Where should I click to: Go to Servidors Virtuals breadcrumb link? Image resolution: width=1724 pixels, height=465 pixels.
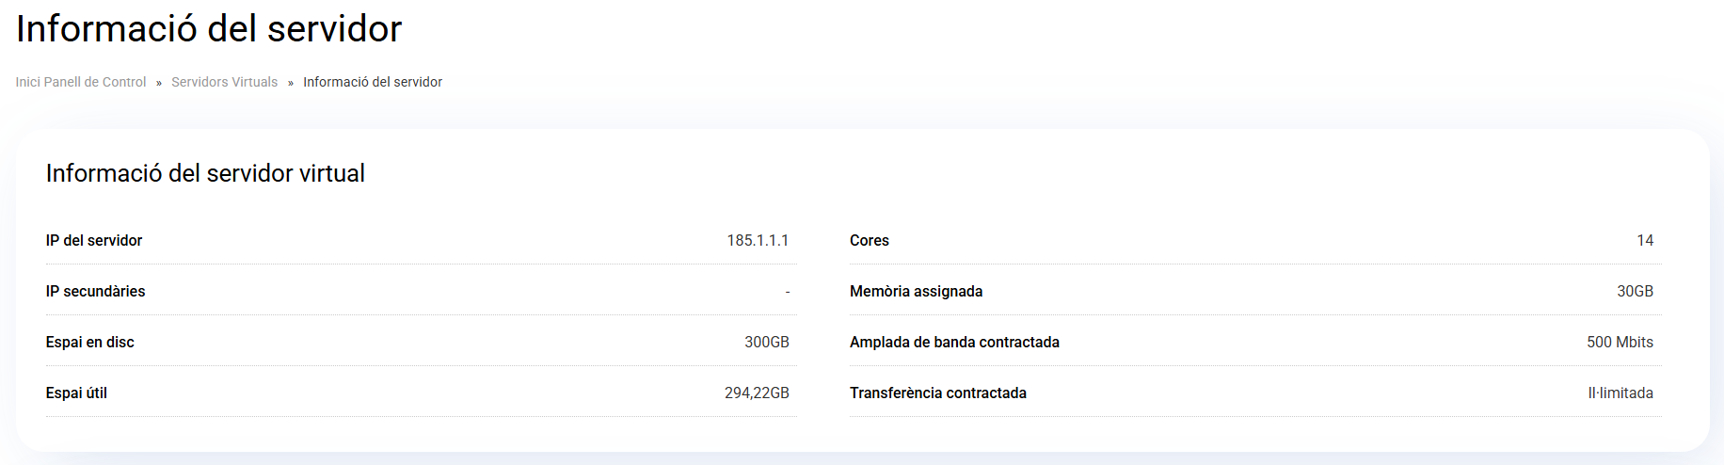(x=224, y=82)
